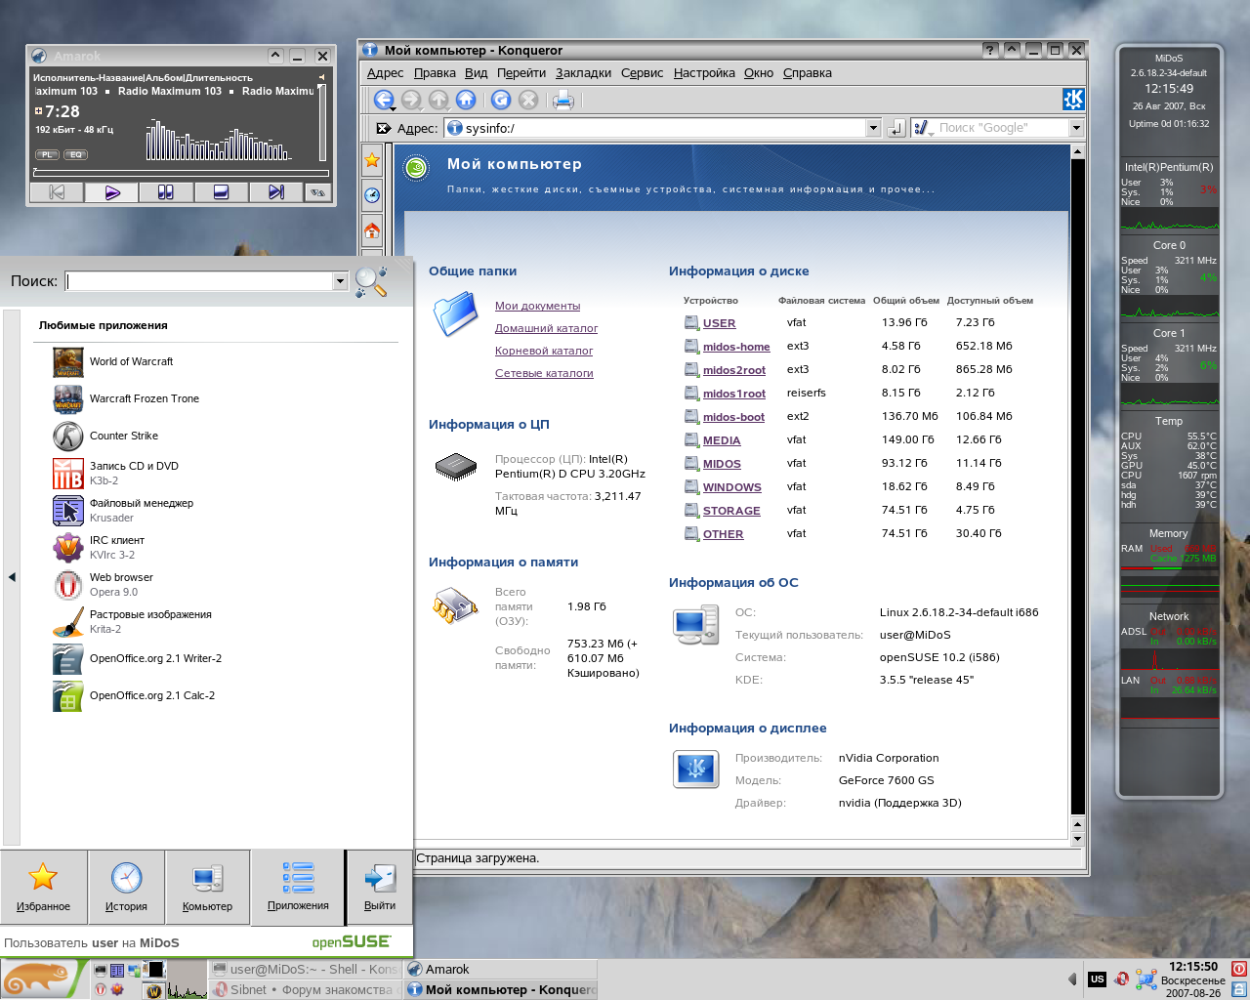
Task: Collapse menu with left side arrow
Action: click(12, 577)
